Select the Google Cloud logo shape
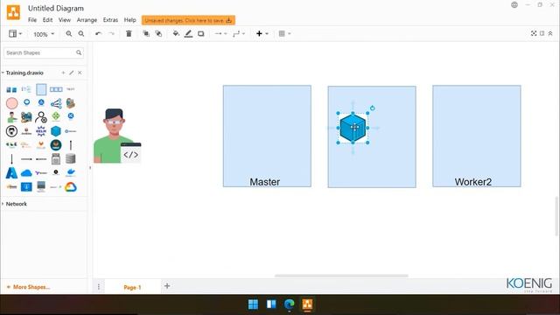This screenshot has width=560, height=315. [x=71, y=186]
